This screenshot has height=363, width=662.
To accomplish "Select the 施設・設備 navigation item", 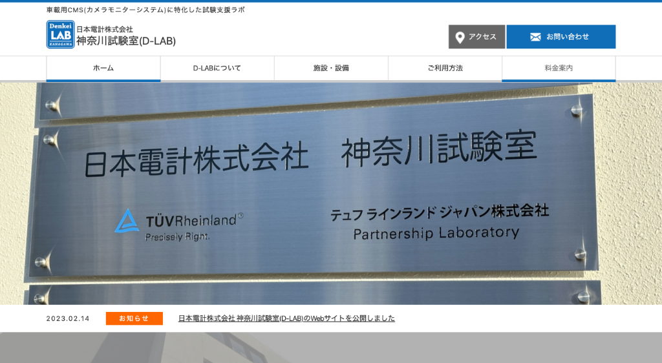I will point(331,68).
